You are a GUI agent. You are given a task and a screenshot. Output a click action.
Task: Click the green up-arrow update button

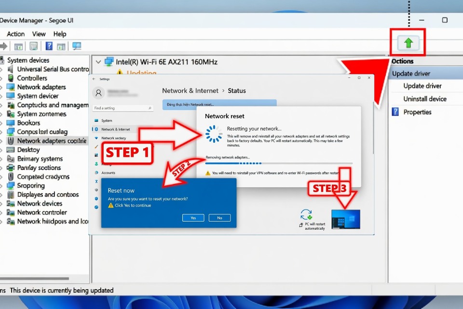408,43
